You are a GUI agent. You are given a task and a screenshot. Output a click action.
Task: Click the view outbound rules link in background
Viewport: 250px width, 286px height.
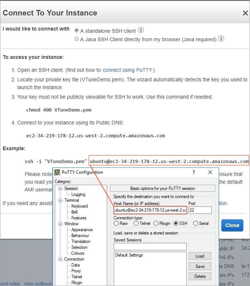[38, 284]
